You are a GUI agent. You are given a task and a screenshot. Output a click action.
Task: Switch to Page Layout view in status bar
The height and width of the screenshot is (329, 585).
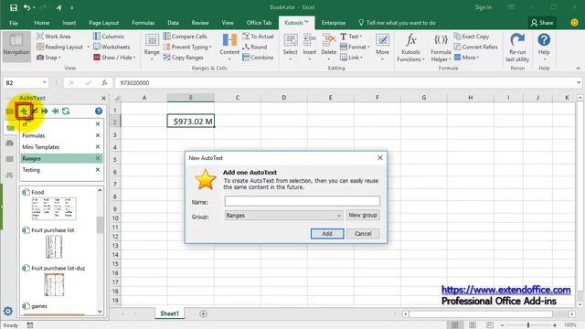coord(473,325)
